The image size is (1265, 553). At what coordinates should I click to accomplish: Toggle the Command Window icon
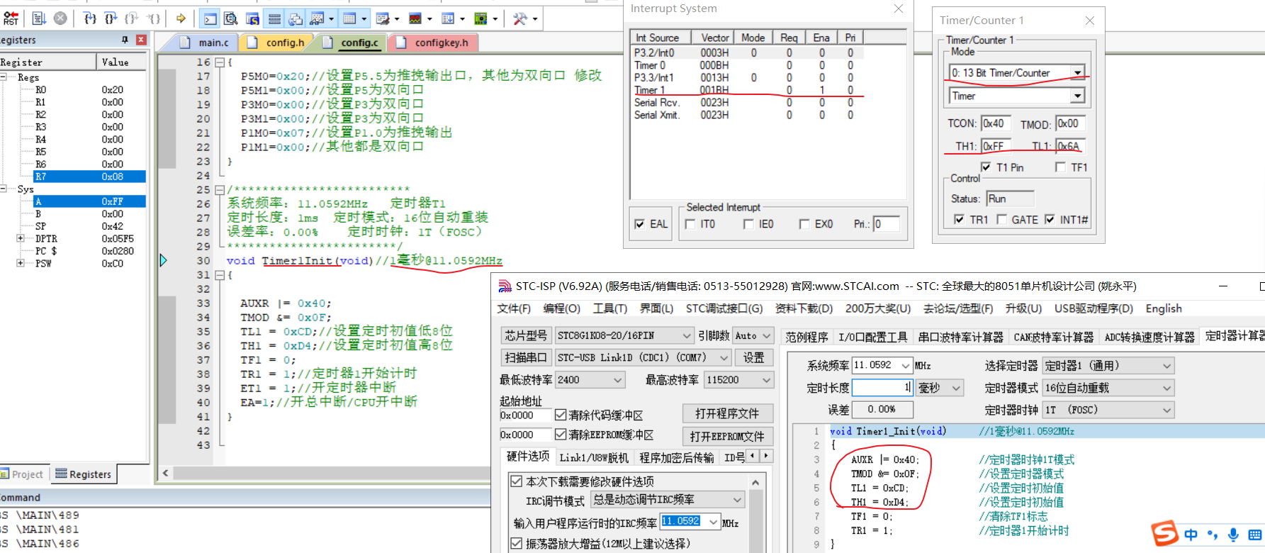210,18
